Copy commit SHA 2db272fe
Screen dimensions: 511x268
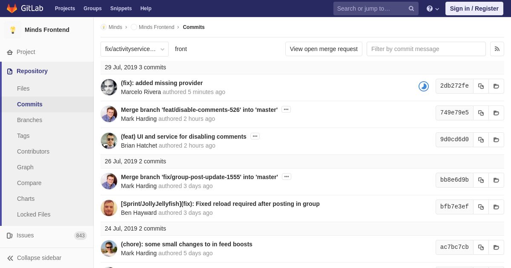click(x=481, y=86)
